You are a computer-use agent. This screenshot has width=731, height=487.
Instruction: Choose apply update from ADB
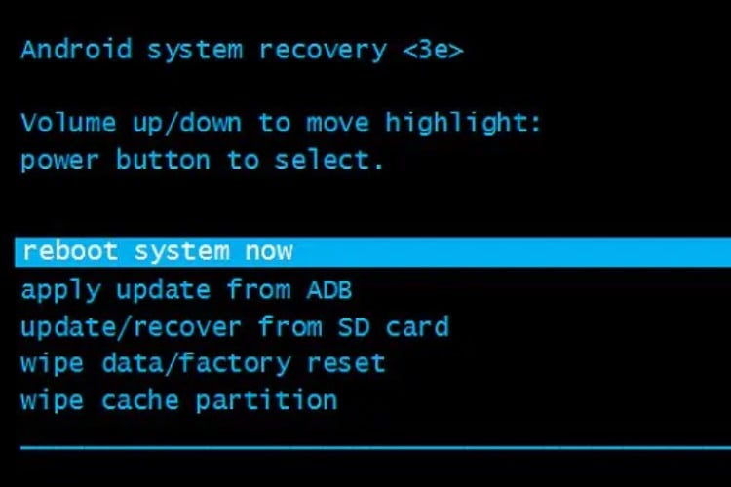pos(186,291)
